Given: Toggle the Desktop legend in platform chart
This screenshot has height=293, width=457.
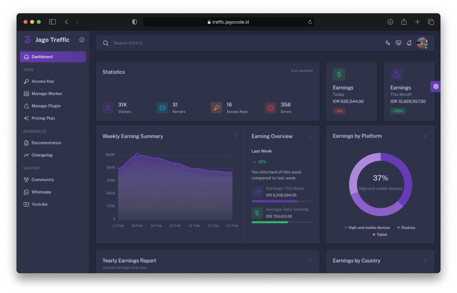Looking at the screenshot, I should [x=406, y=228].
